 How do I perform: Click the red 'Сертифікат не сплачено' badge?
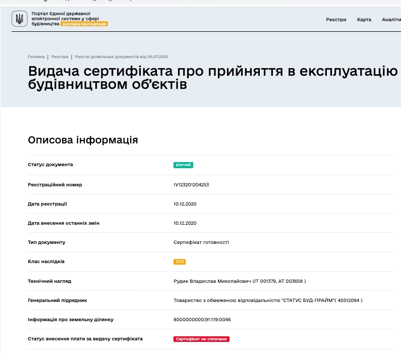click(201, 339)
